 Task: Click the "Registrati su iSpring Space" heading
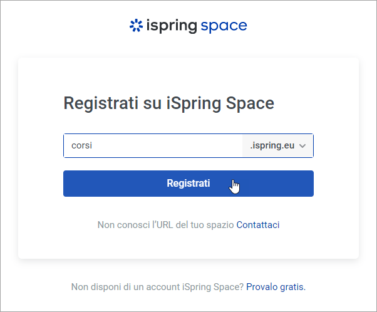(x=169, y=103)
